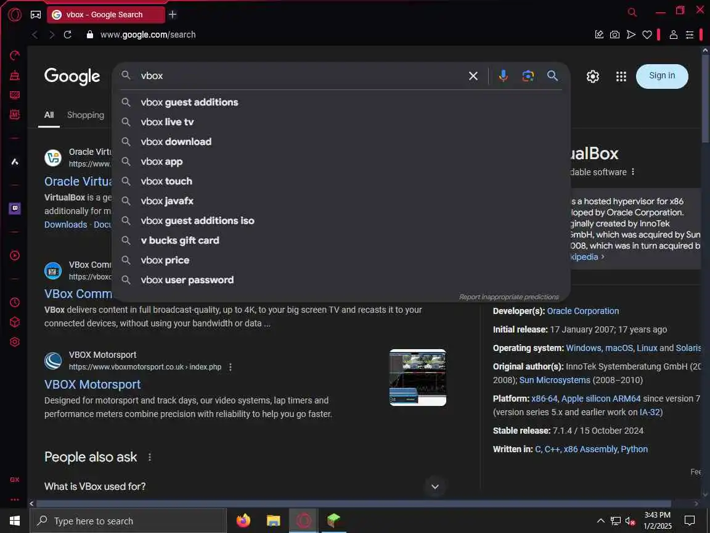Switch to the Shopping results tab

(x=86, y=115)
